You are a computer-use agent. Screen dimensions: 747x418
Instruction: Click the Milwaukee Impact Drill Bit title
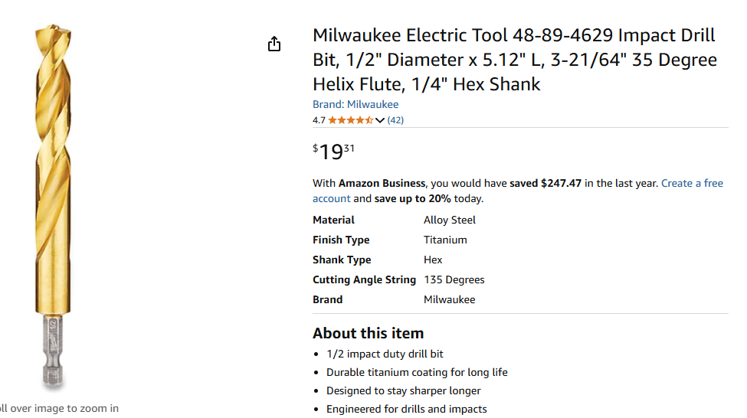[x=514, y=60]
